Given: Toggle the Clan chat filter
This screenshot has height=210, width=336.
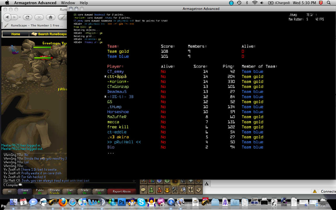Looking at the screenshot, I should tap(70, 191).
